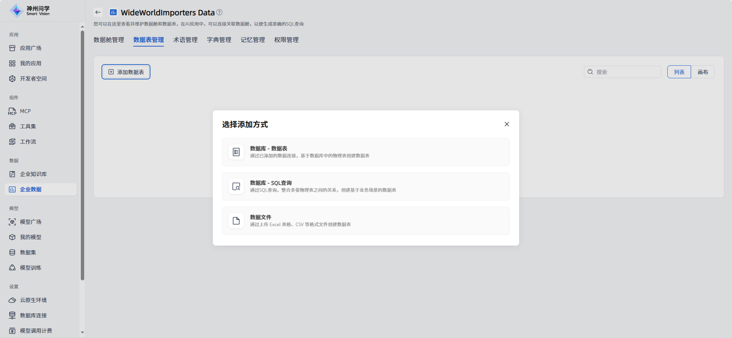Screen dimensions: 732x338
Task: Click the 数据文件 file icon
Action: [236, 221]
